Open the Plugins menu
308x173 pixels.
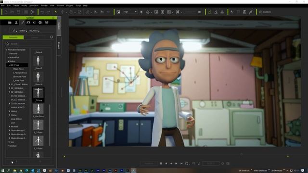[x=69, y=5]
